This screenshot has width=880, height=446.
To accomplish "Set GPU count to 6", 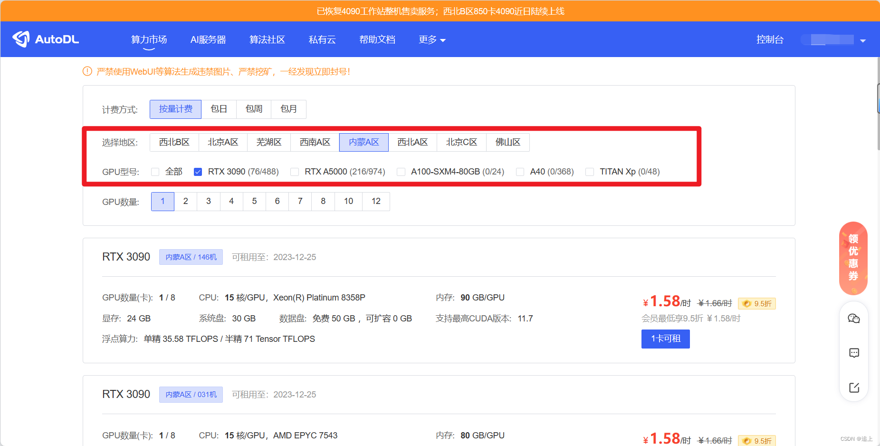I will 277,201.
